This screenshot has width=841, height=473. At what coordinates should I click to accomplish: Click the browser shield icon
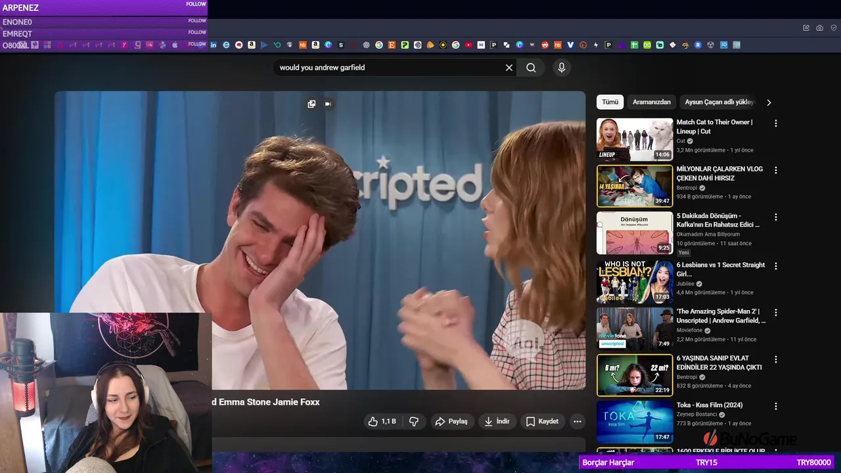pos(834,28)
